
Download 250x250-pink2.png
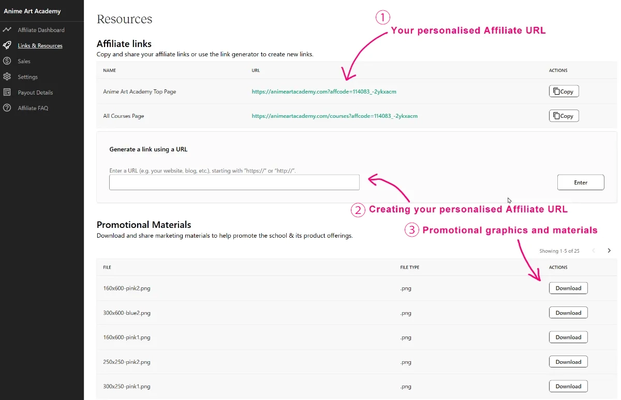568,362
